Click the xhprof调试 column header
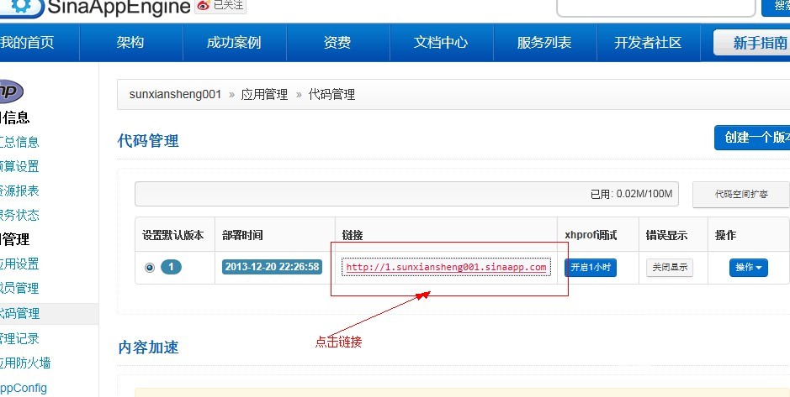 591,235
